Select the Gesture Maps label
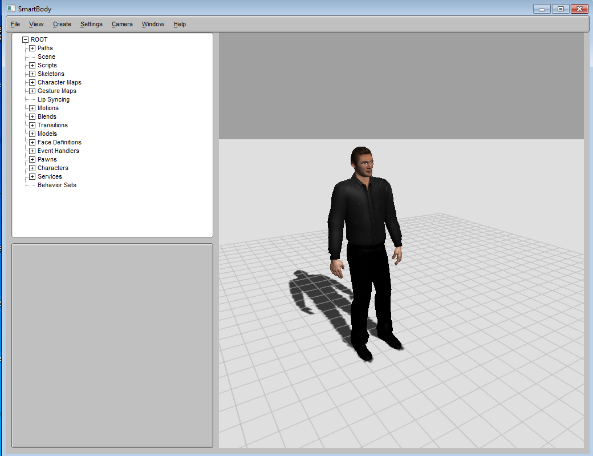The width and height of the screenshot is (593, 456). (x=57, y=91)
